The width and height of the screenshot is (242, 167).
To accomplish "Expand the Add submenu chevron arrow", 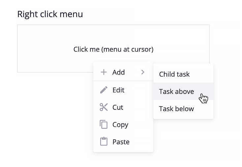I will pyautogui.click(x=143, y=72).
